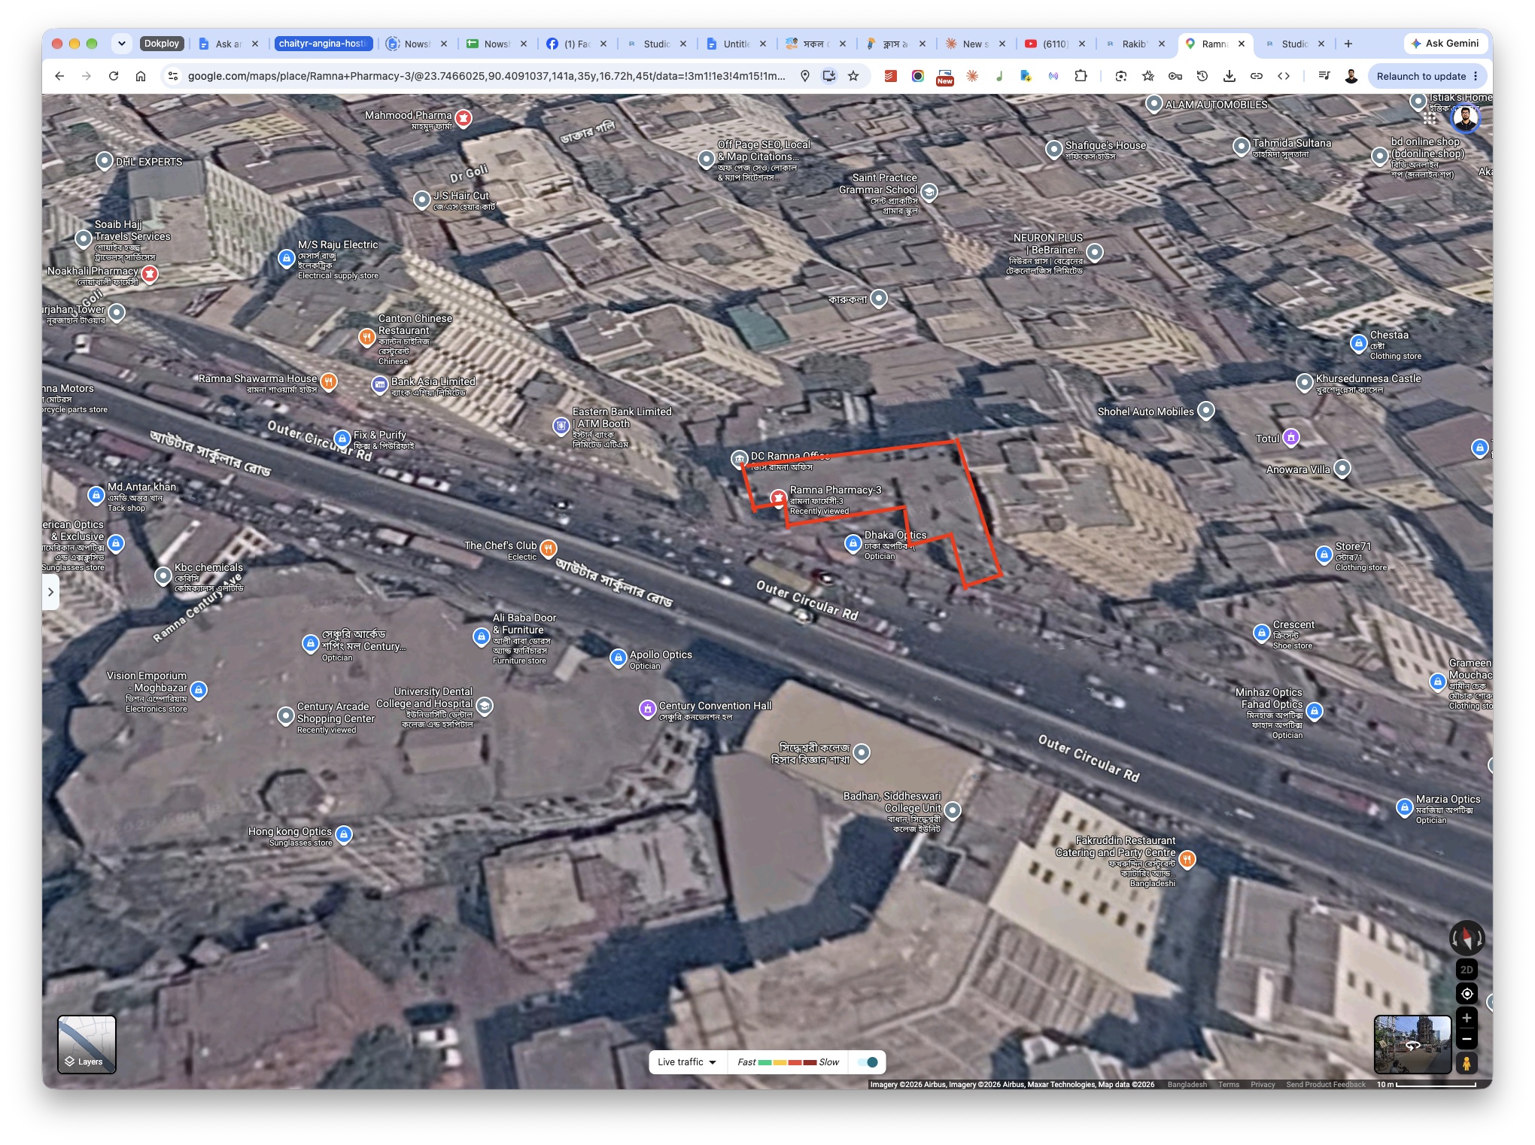Open the browser Extensions puzzle icon
The height and width of the screenshot is (1145, 1535).
(x=1081, y=76)
